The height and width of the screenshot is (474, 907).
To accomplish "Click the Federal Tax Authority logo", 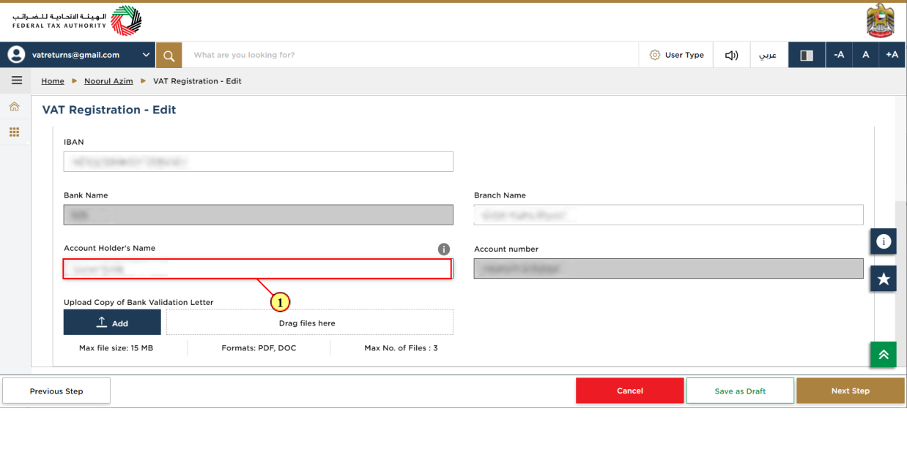I will click(77, 21).
